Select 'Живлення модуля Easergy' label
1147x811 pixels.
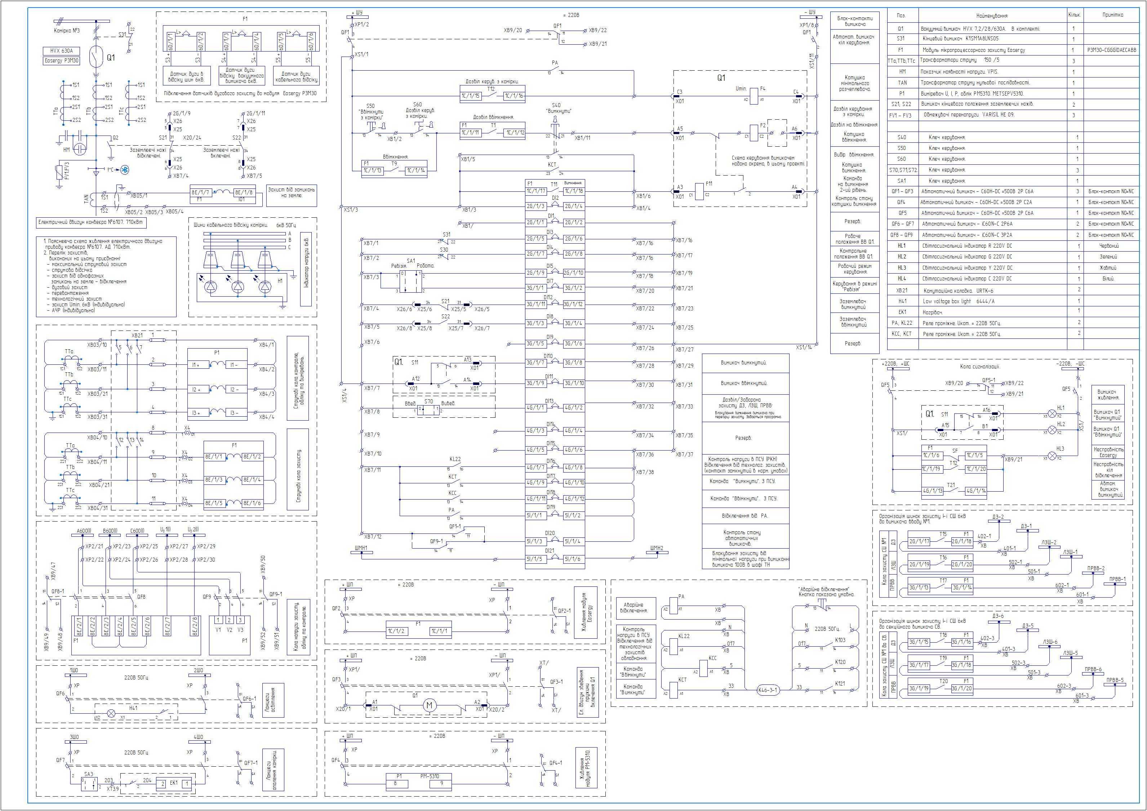tap(586, 613)
